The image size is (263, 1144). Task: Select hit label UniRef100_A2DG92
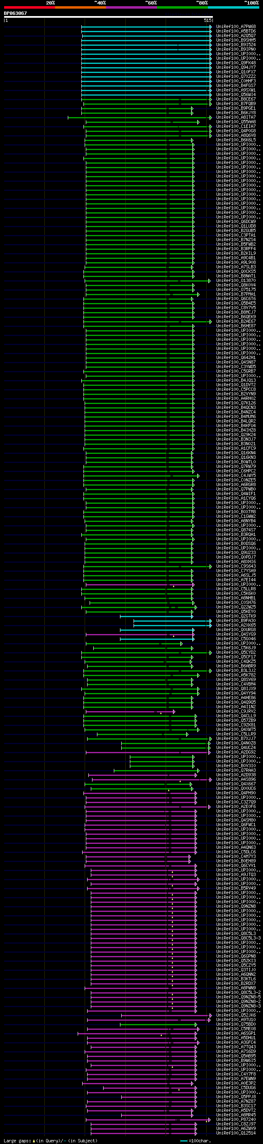tap(236, 752)
